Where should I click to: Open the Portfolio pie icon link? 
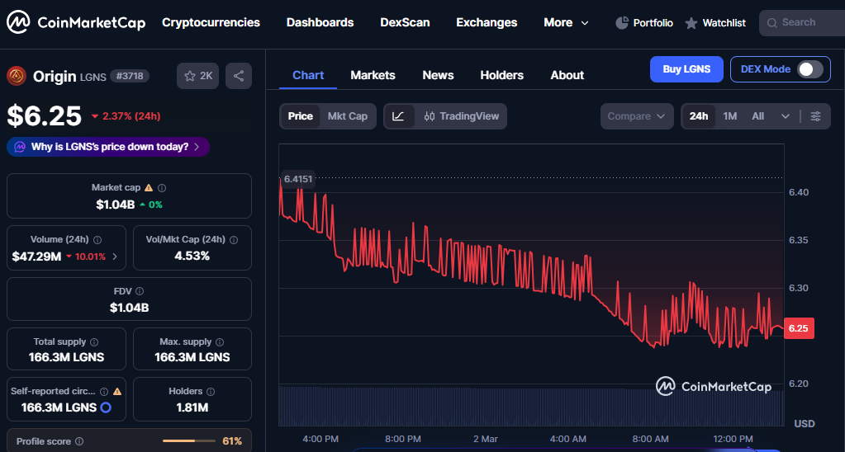(644, 22)
